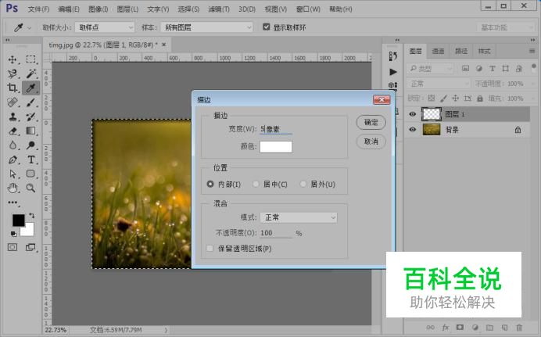Click the white stroke 颜色 swatch

click(x=276, y=146)
